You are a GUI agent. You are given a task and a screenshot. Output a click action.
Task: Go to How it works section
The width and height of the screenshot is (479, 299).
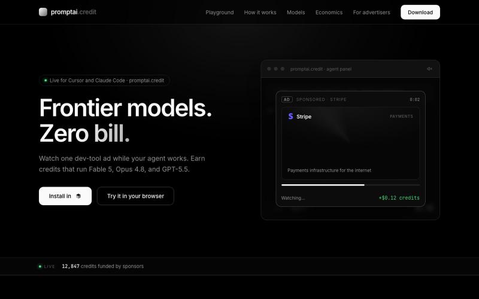point(260,12)
